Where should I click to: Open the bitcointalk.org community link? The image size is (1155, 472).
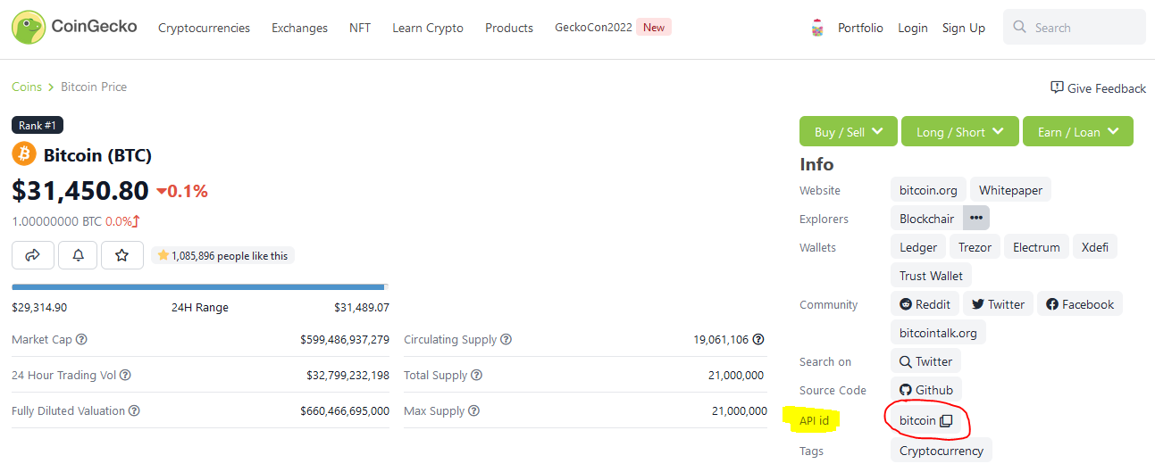pyautogui.click(x=938, y=333)
